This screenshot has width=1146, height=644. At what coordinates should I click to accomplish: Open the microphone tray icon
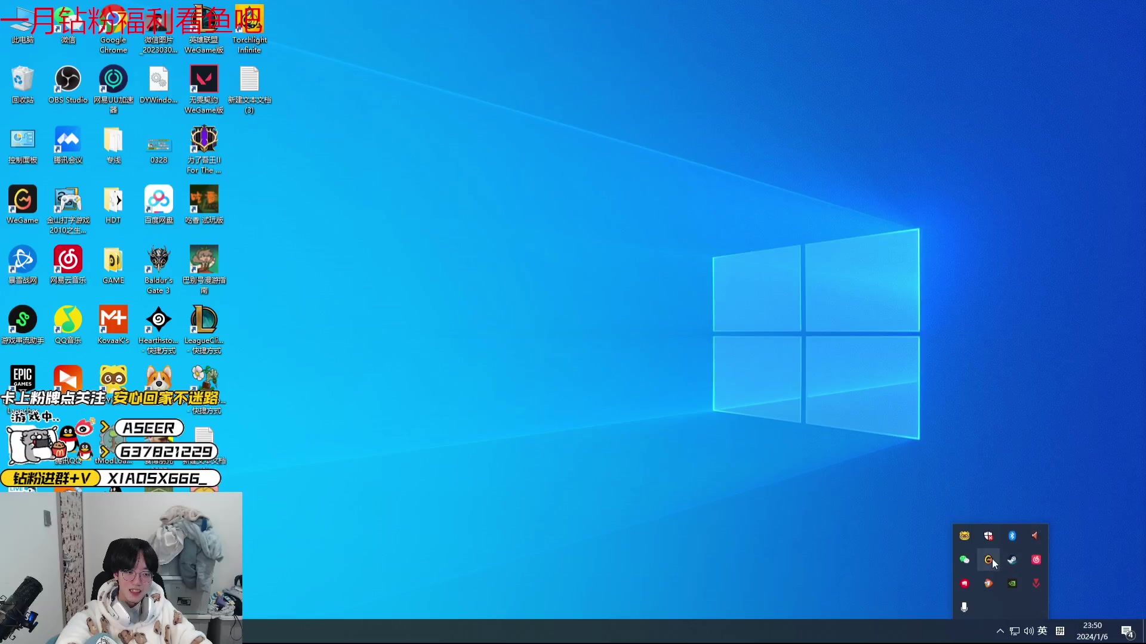tap(965, 607)
